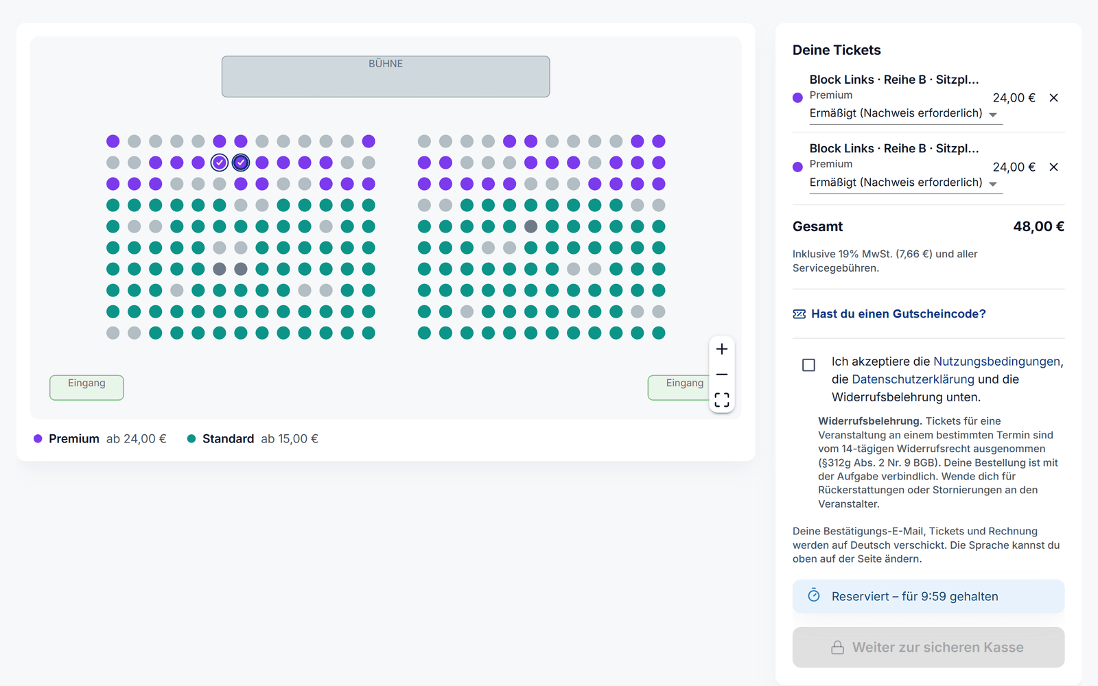This screenshot has width=1098, height=686.
Task: Click second ticket's 24,00 € price
Action: click(x=1014, y=167)
